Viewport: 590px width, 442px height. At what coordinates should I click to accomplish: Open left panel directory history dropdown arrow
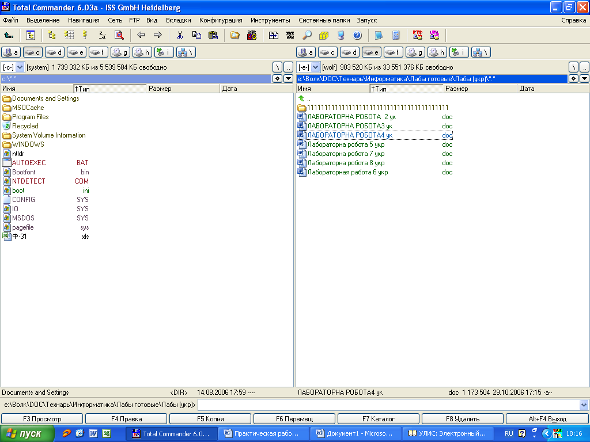coord(288,78)
